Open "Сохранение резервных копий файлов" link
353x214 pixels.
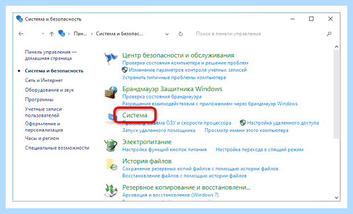pos(200,168)
